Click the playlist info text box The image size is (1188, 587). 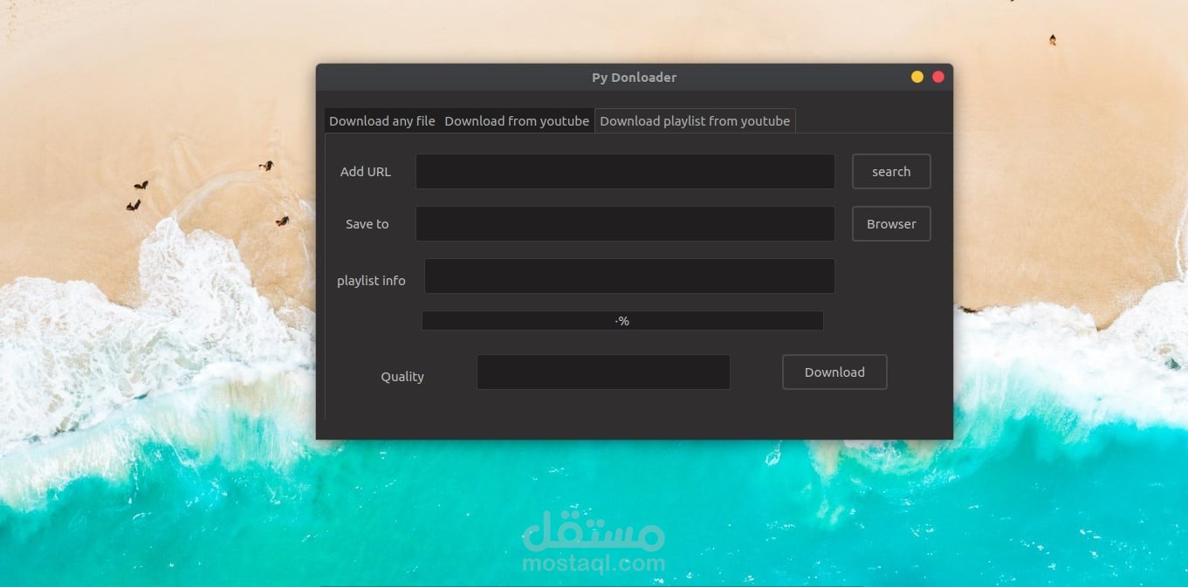(x=629, y=276)
